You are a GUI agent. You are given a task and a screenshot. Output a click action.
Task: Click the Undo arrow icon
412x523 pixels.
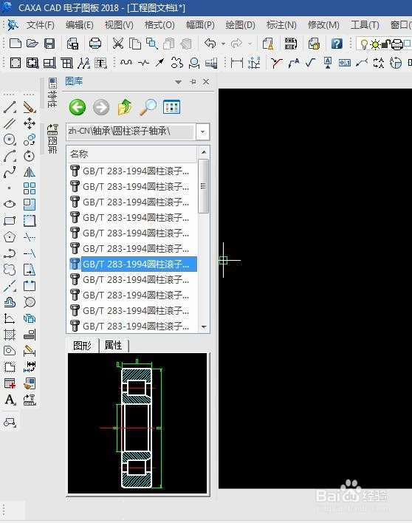[210, 44]
